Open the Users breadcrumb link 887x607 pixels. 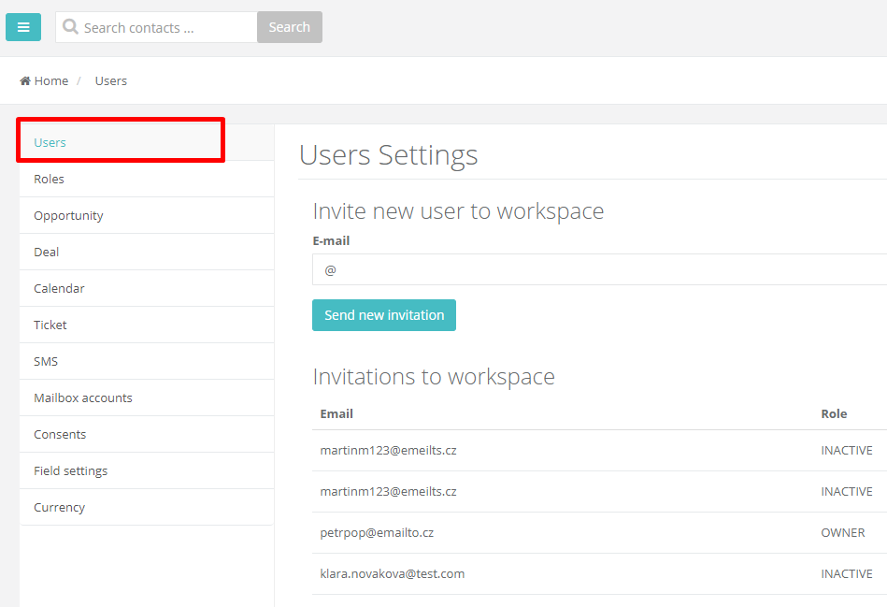111,81
